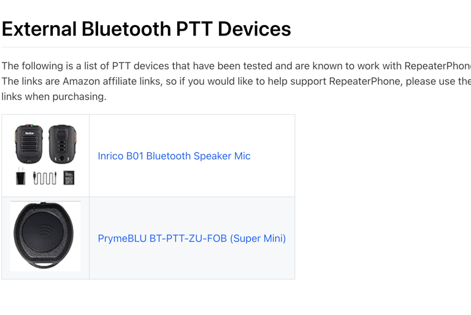This screenshot has height=315, width=471.
Task: Click the front-facing speaker mic grille in Inrico photo
Action: pyautogui.click(x=29, y=144)
